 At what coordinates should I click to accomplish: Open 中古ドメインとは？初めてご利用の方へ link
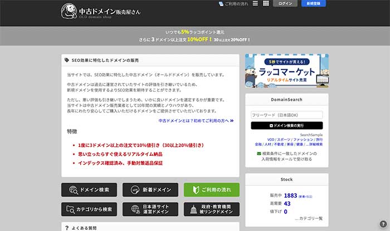196,121
